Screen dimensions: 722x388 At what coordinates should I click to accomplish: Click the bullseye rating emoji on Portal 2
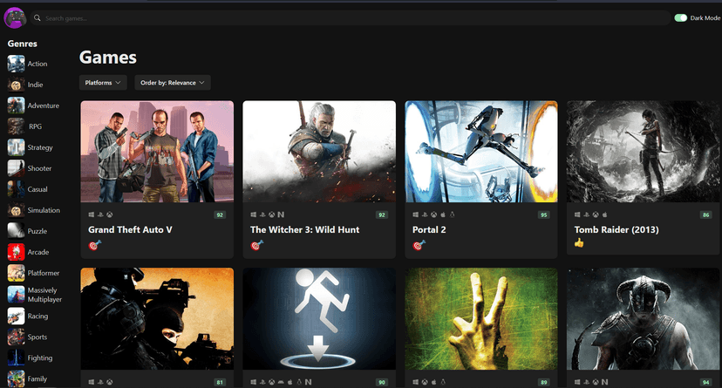point(419,245)
